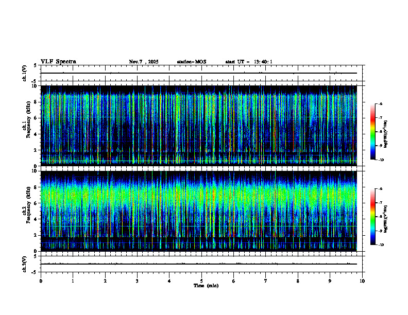
Task: Click time axis tick label "1"
Action: [73, 281]
